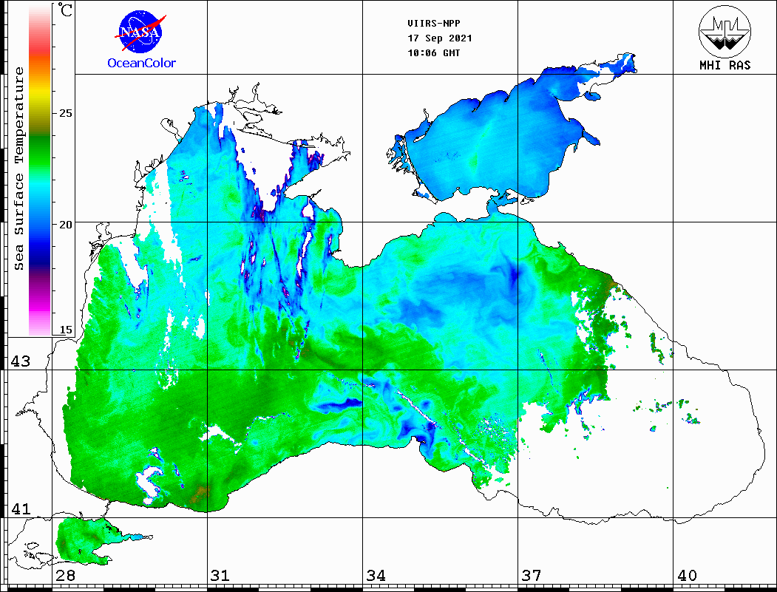The image size is (777, 592).
Task: Click the 25 degree scale label
Action: (65, 113)
